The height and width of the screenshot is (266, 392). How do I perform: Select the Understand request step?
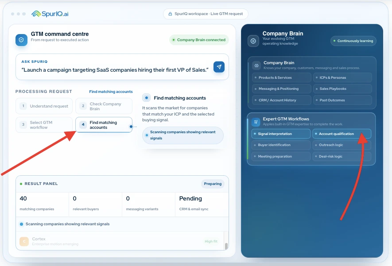point(44,106)
